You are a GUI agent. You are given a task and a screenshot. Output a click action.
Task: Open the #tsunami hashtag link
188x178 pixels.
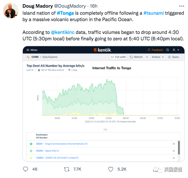pos(153,13)
